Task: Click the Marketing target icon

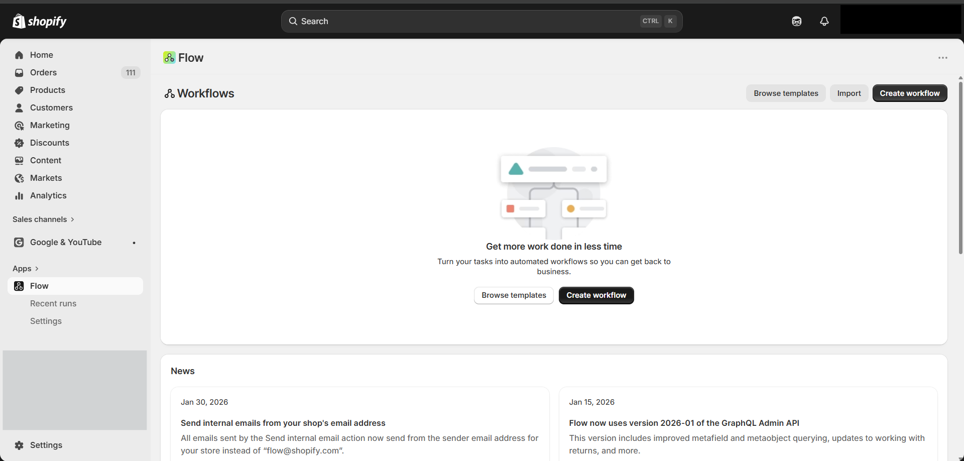Action: coord(19,126)
